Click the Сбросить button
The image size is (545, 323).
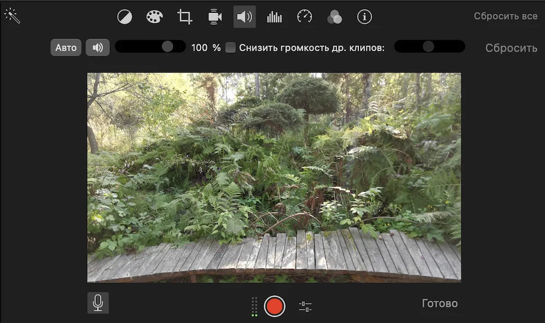click(x=511, y=48)
